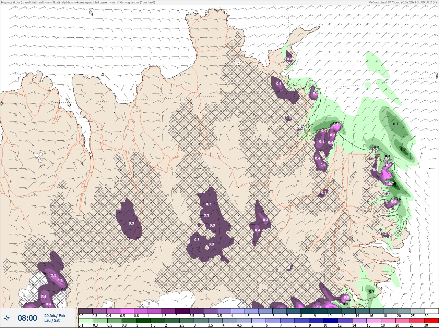Click the map title starting with "Rigning/skúrir"
439x328 pixels.
click(x=78, y=2)
